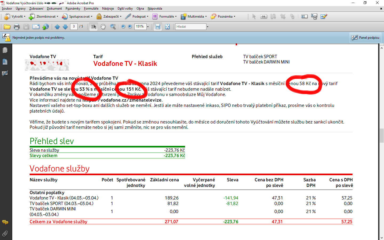Click the Print icon in the toolbar
The image size is (384, 240).
pyautogui.click(x=17, y=27)
